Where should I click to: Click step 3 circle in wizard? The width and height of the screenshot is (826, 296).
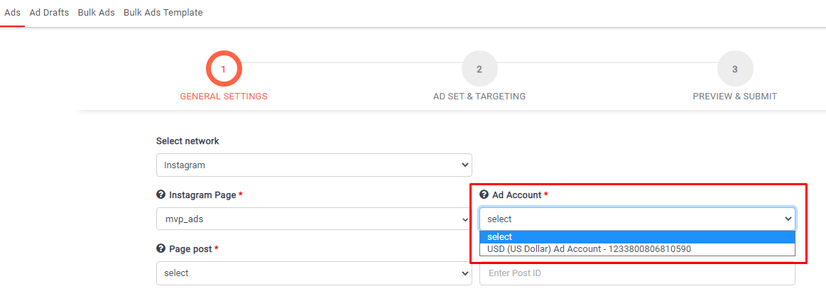[x=734, y=70]
